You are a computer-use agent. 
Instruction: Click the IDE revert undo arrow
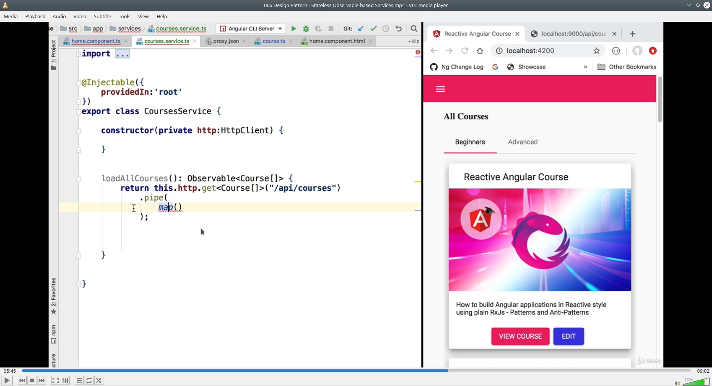(x=399, y=29)
